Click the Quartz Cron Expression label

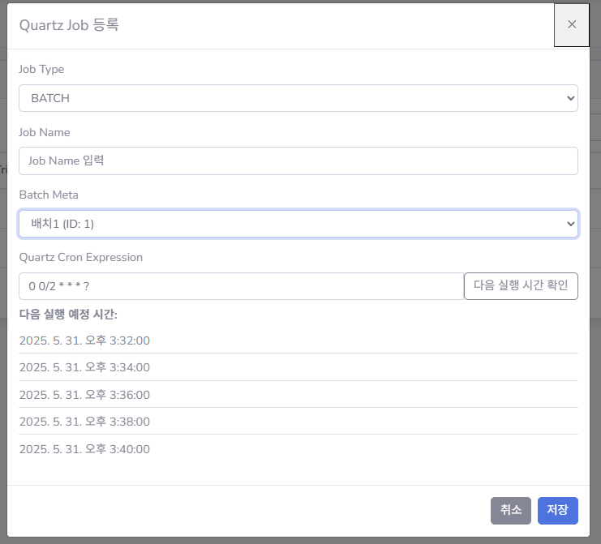coord(81,257)
